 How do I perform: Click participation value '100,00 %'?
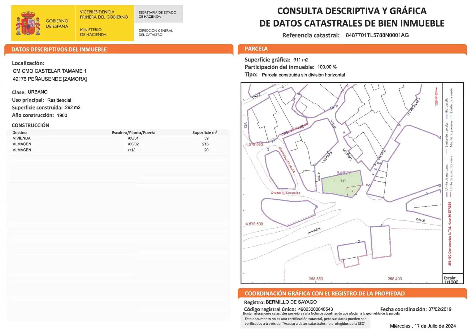(327, 67)
